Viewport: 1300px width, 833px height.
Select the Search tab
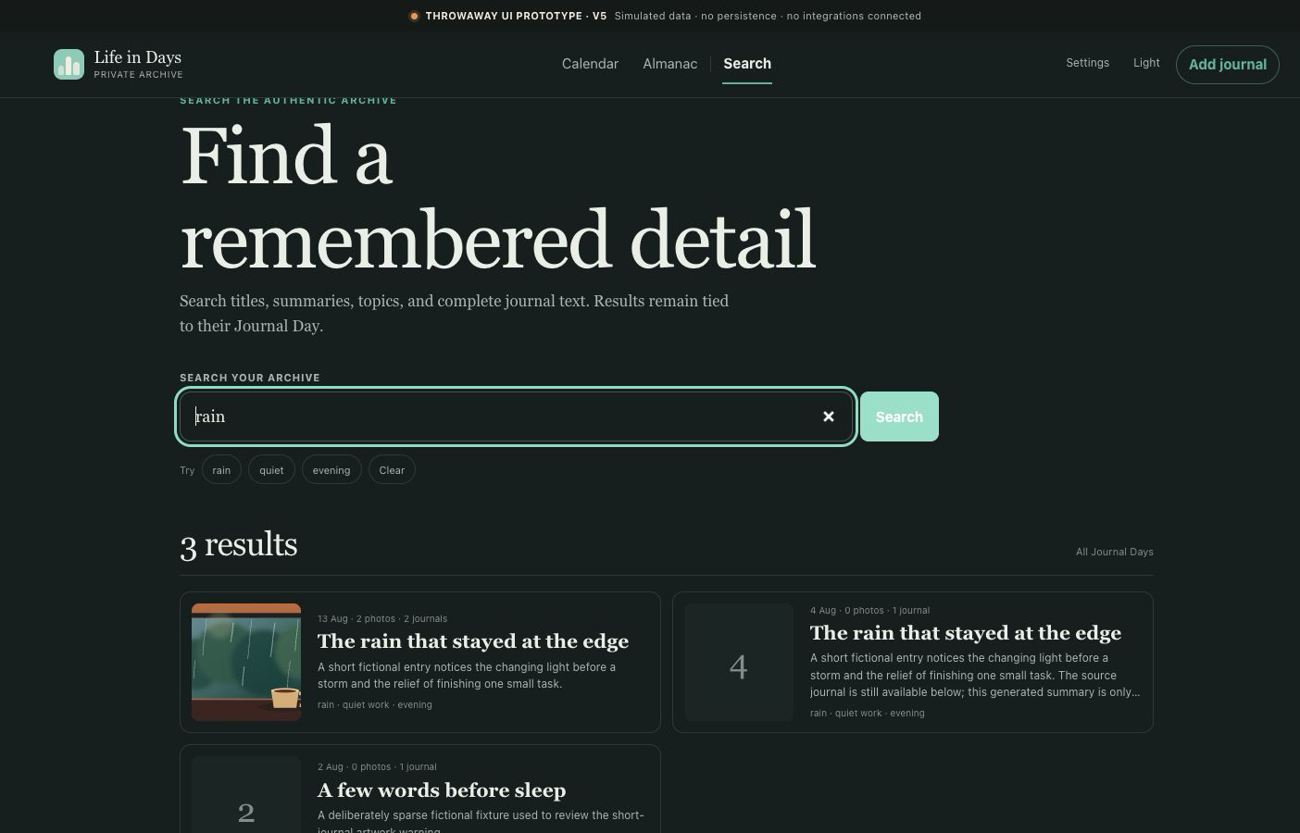tap(747, 64)
